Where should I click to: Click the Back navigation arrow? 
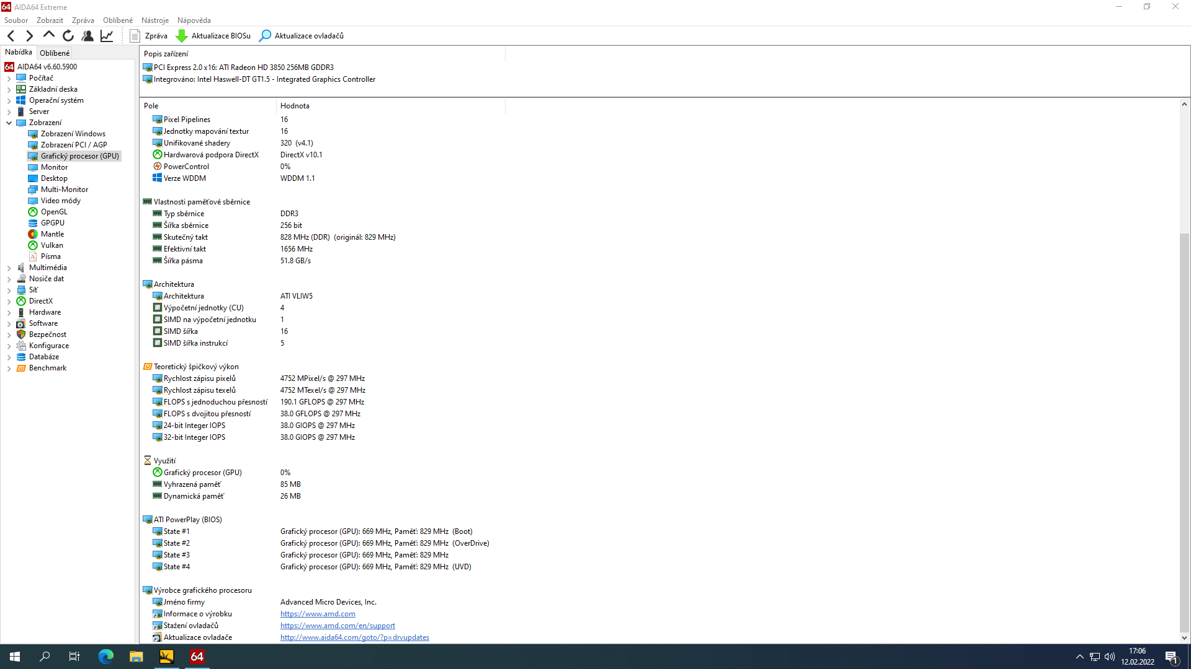point(11,36)
